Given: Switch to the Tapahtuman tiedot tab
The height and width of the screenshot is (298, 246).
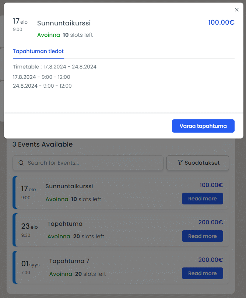Looking at the screenshot, I should pyautogui.click(x=38, y=51).
